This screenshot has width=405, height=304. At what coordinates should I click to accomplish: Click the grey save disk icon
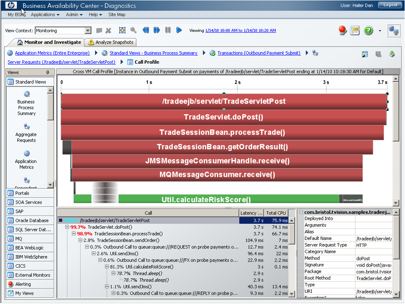(379, 54)
